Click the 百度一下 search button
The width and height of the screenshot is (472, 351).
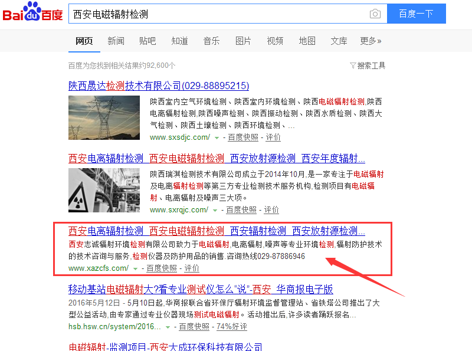(x=417, y=14)
